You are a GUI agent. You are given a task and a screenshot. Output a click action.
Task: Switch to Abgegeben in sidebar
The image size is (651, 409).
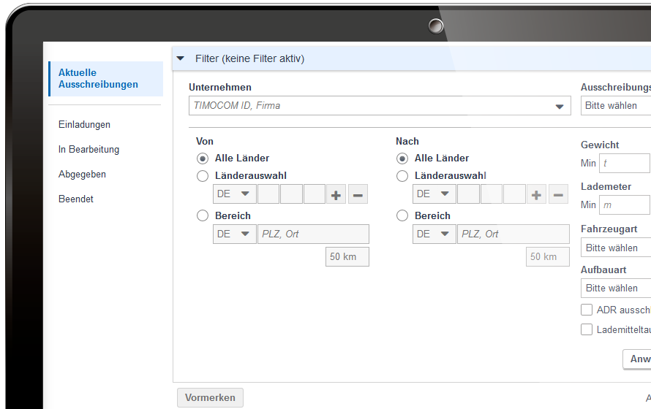[x=82, y=175]
